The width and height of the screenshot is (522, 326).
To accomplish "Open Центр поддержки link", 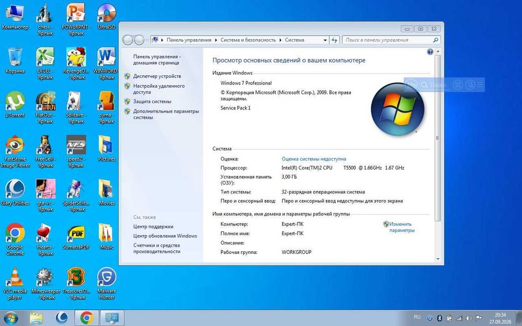I will point(153,226).
